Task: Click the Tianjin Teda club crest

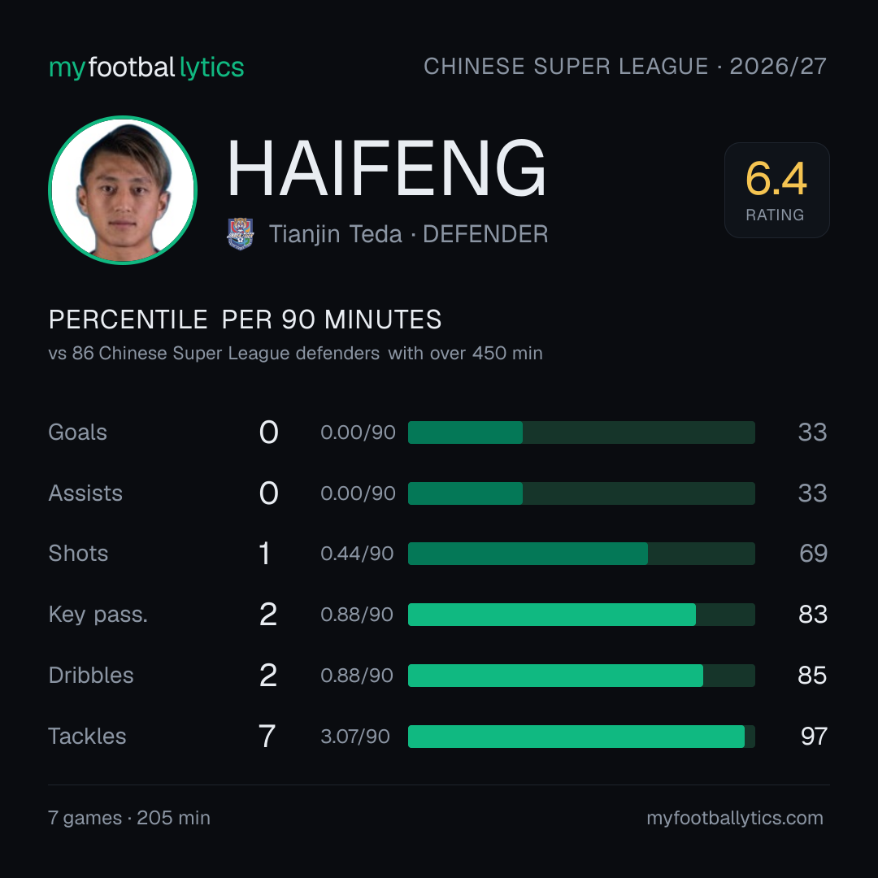Action: click(x=241, y=233)
